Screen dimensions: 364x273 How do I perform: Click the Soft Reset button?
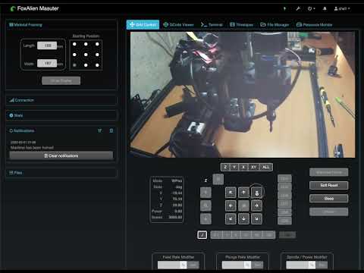pyautogui.click(x=329, y=185)
